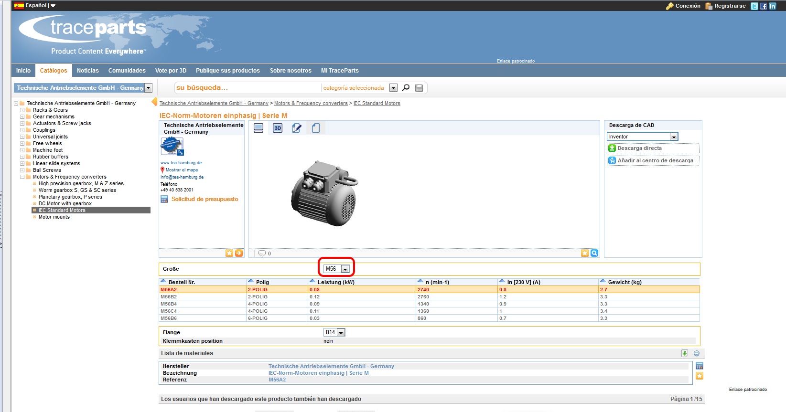Open the Inventor CAD format dropdown

[x=674, y=137]
